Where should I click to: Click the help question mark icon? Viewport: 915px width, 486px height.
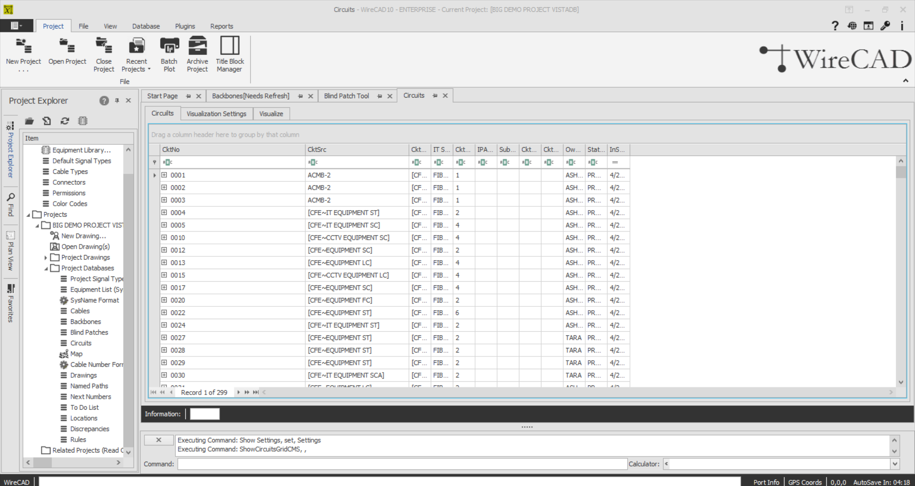[x=835, y=26]
